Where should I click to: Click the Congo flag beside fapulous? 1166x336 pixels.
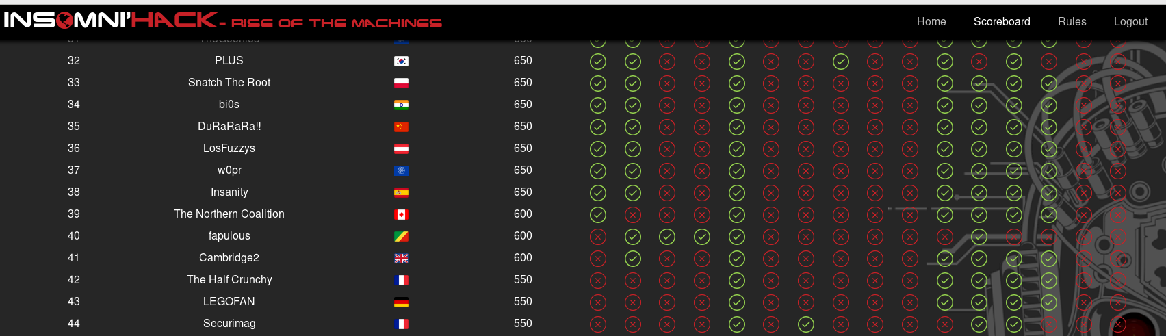click(401, 237)
